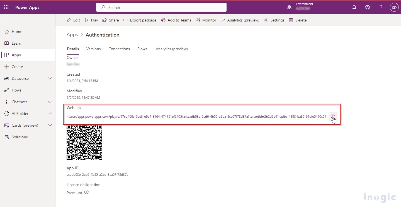This screenshot has width=401, height=207.
Task: Expand the AI Builder chevron
Action: coord(50,114)
